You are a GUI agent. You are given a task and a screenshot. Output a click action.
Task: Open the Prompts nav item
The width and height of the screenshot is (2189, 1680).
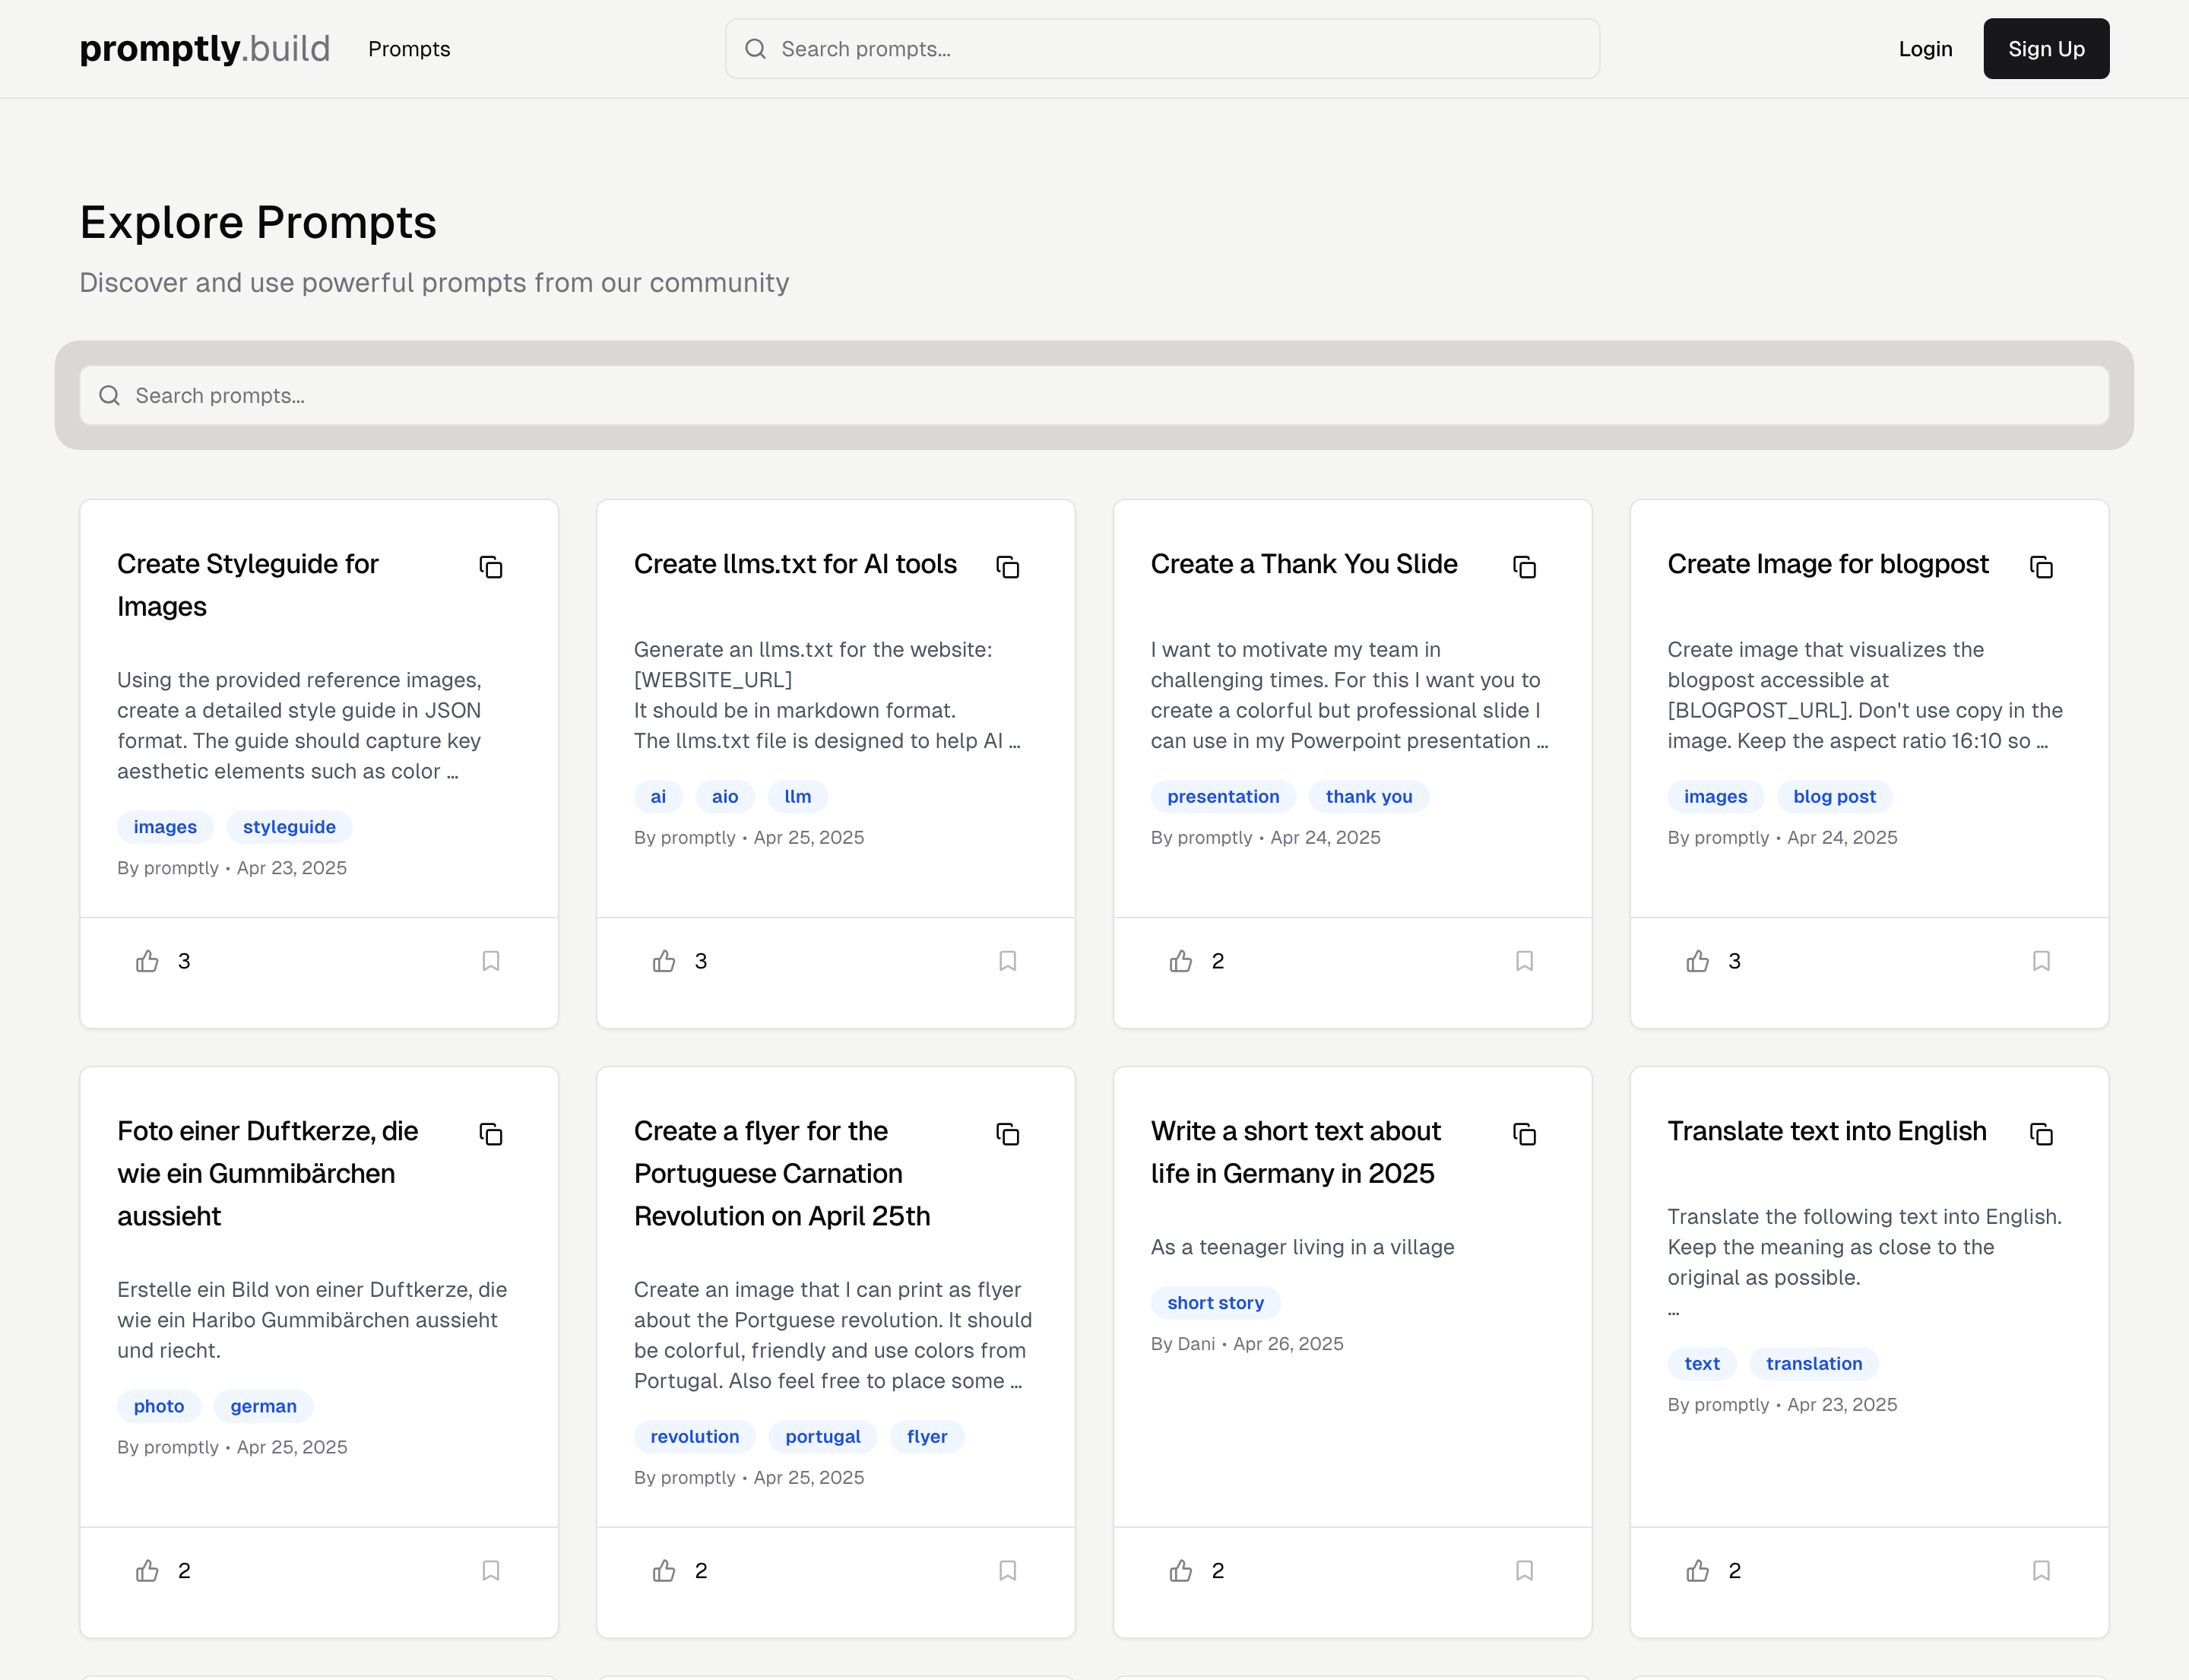[x=409, y=49]
